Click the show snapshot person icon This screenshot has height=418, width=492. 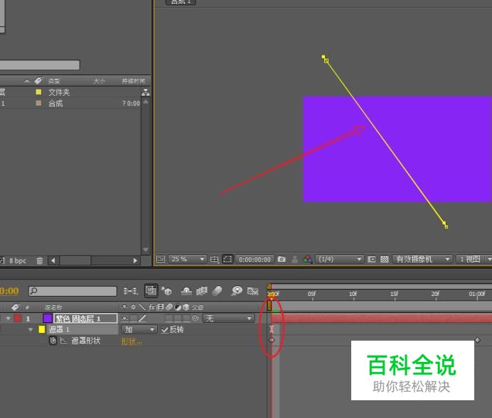(x=294, y=259)
